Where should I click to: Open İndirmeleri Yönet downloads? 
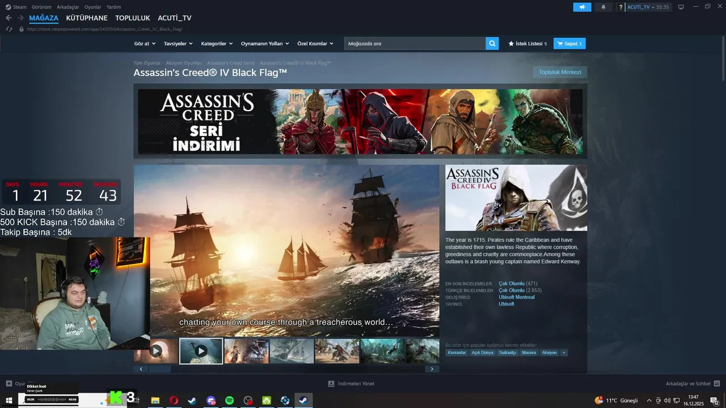pyautogui.click(x=351, y=384)
